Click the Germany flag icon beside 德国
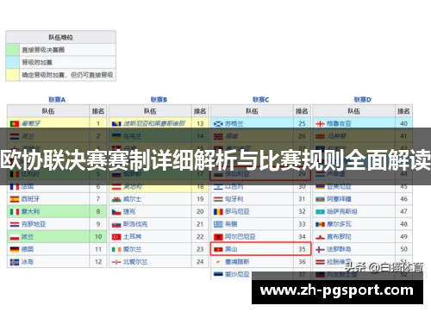431x312 pixels. coord(15,249)
